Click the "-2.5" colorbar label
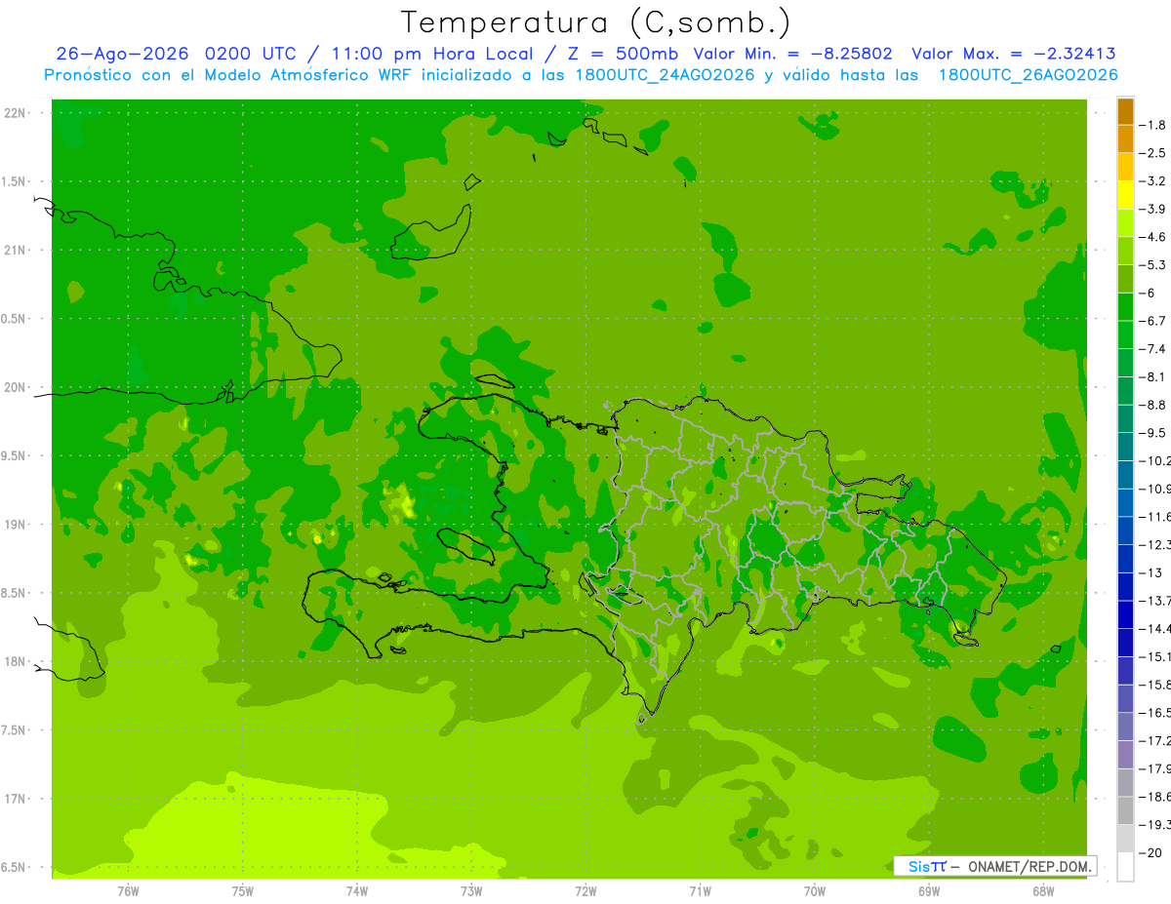Viewport: 1171px width, 904px height. (x=1153, y=153)
